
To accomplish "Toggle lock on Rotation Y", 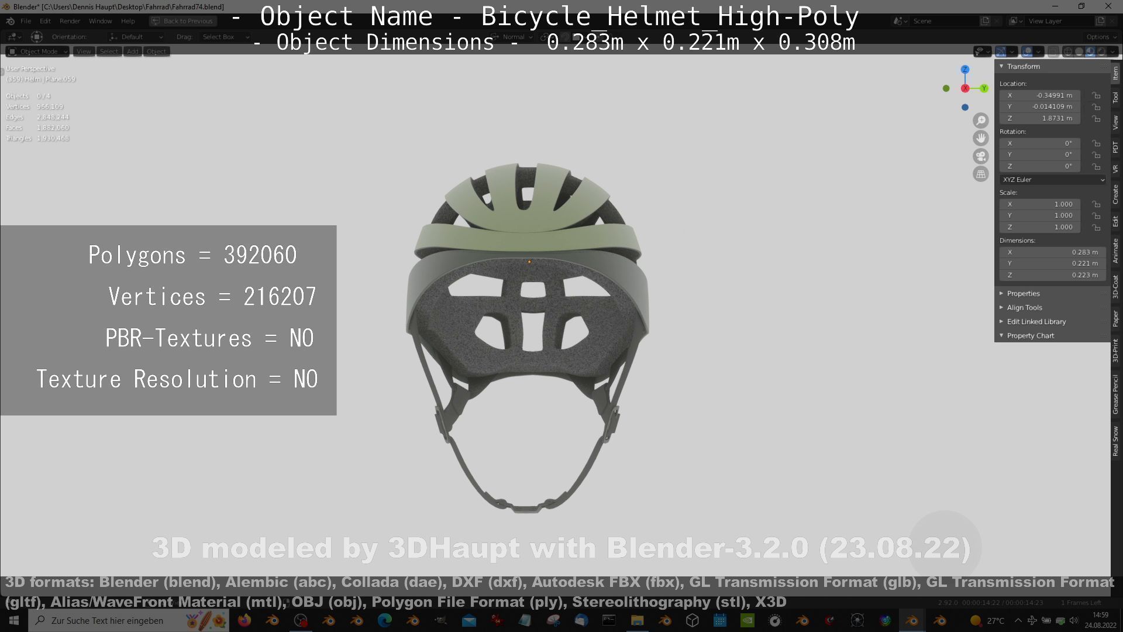I will (1097, 155).
